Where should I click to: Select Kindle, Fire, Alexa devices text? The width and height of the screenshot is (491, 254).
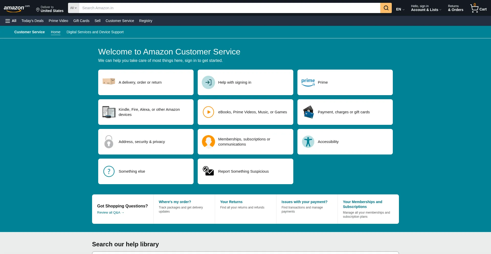click(149, 112)
